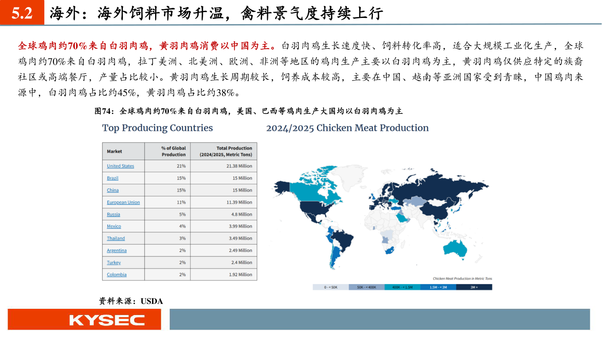Click the 400K - < 1.5M legend swatch
602x338 pixels.
click(x=403, y=287)
